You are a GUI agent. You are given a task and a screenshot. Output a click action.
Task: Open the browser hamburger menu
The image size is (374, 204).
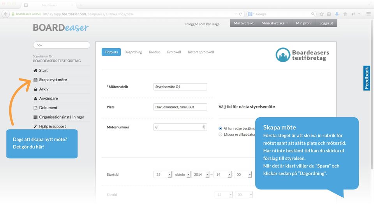point(368,14)
